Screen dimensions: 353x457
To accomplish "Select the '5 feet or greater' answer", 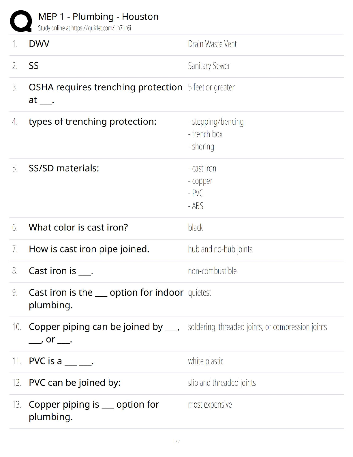I will pyautogui.click(x=211, y=87).
